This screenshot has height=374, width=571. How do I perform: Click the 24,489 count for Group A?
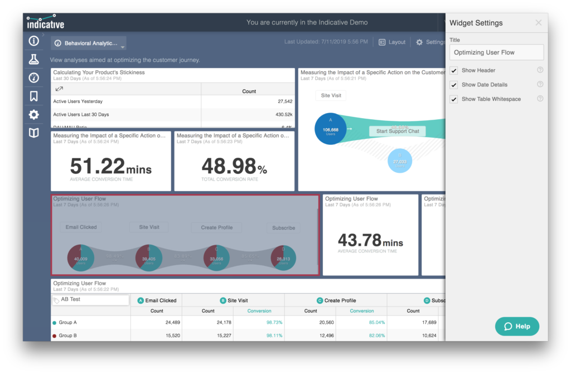[x=173, y=323]
